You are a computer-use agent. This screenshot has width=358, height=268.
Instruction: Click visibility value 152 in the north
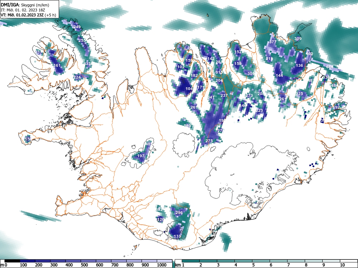pyautogui.click(x=238, y=52)
